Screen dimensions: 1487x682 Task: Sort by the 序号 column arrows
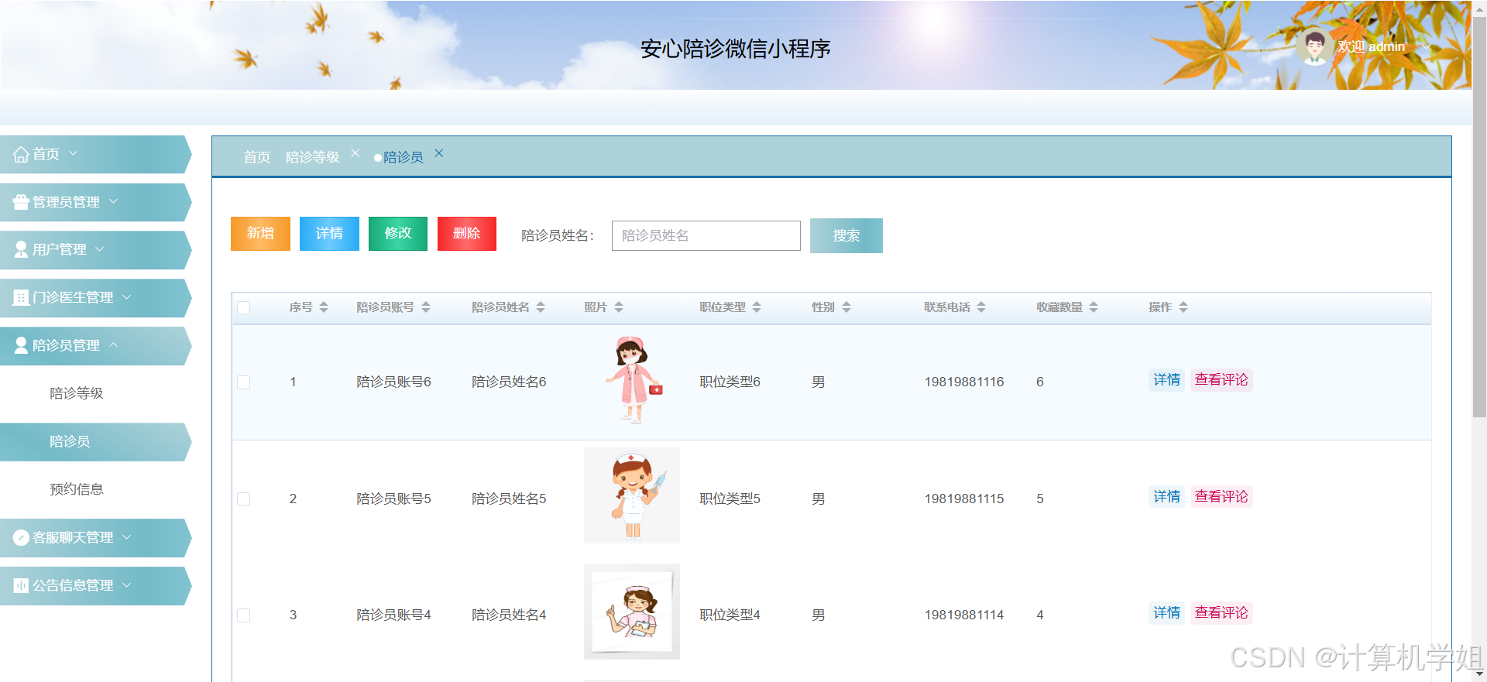tap(324, 307)
